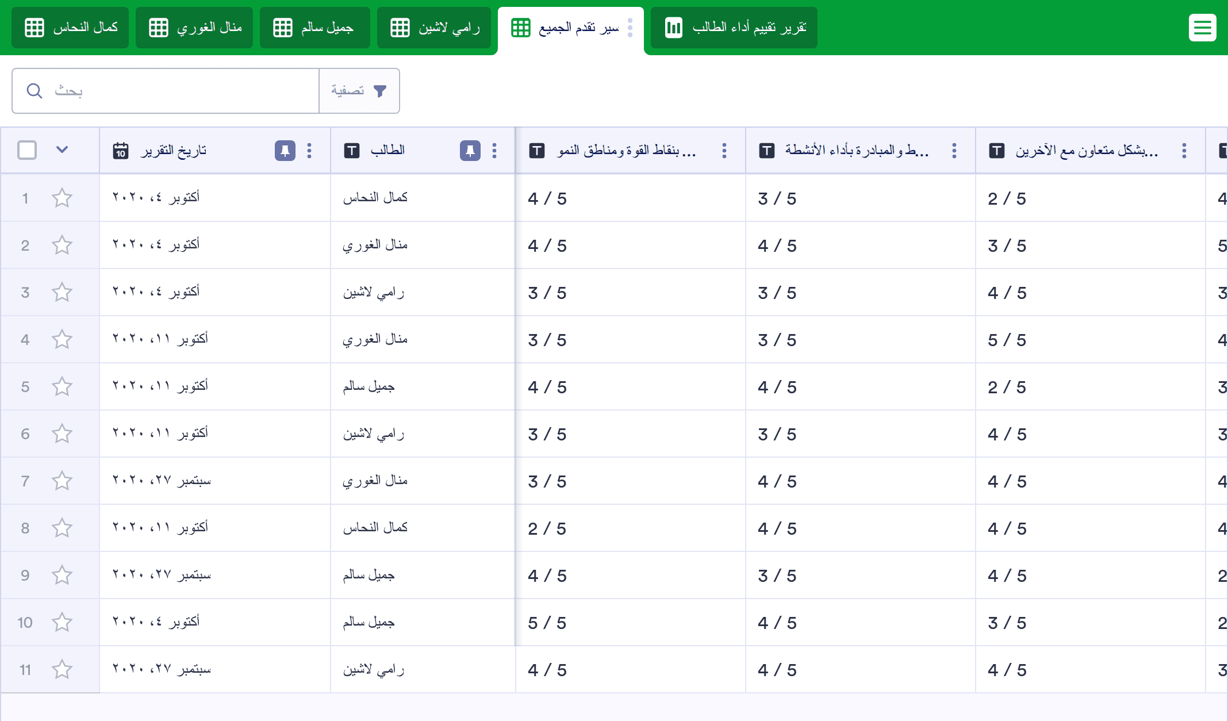Check the select-all rows checkbox
The width and height of the screenshot is (1228, 721).
click(x=27, y=150)
